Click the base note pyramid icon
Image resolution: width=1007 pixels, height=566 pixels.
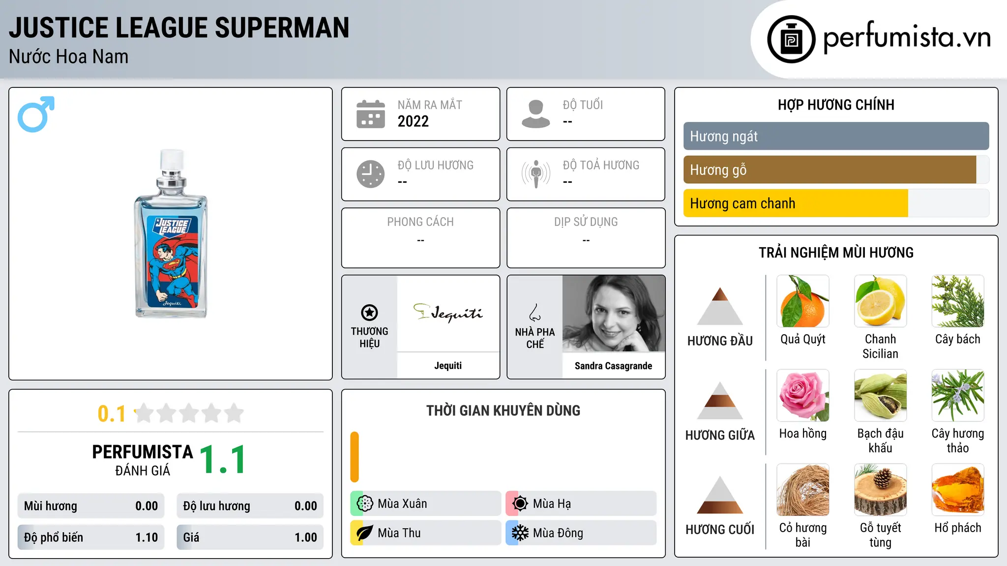coord(720,495)
